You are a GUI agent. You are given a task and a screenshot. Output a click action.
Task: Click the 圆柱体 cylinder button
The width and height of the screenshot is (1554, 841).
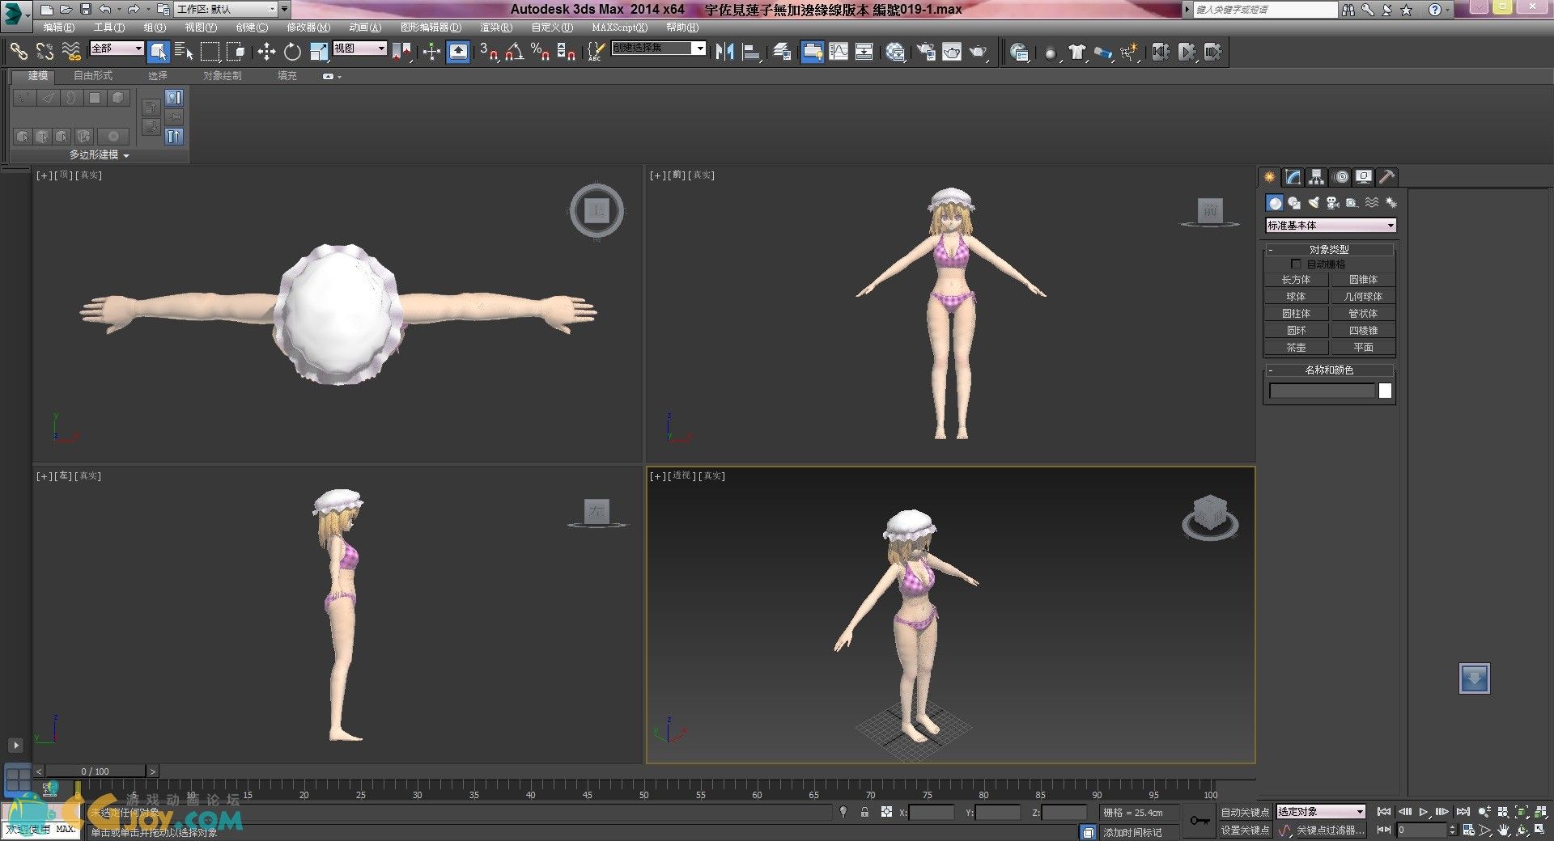pos(1296,314)
